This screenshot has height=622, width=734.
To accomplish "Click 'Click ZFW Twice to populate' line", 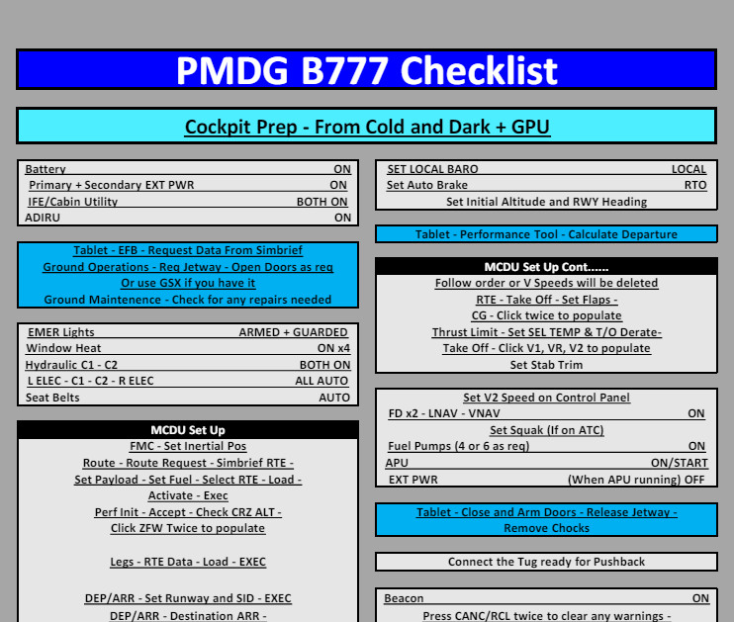I will [188, 528].
